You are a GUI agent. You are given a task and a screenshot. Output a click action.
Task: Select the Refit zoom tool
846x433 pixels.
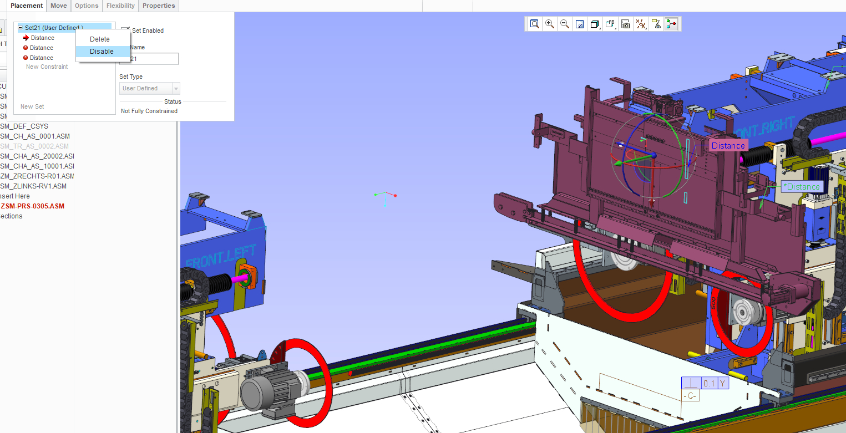535,24
